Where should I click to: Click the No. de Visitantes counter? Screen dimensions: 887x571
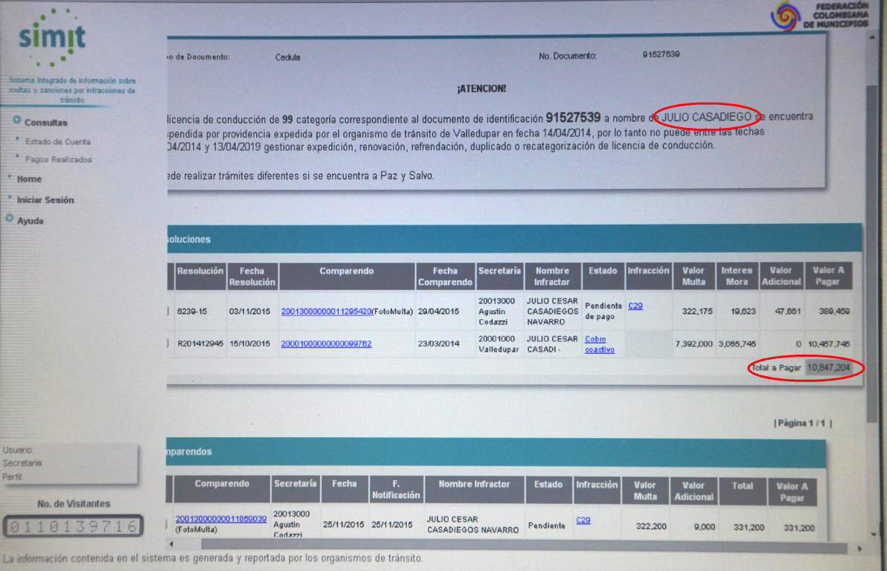73,527
